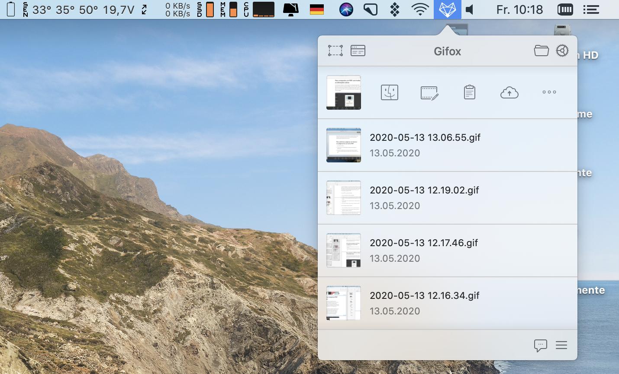Select file name 2020-05-13 12.17.46.gif

pos(424,243)
